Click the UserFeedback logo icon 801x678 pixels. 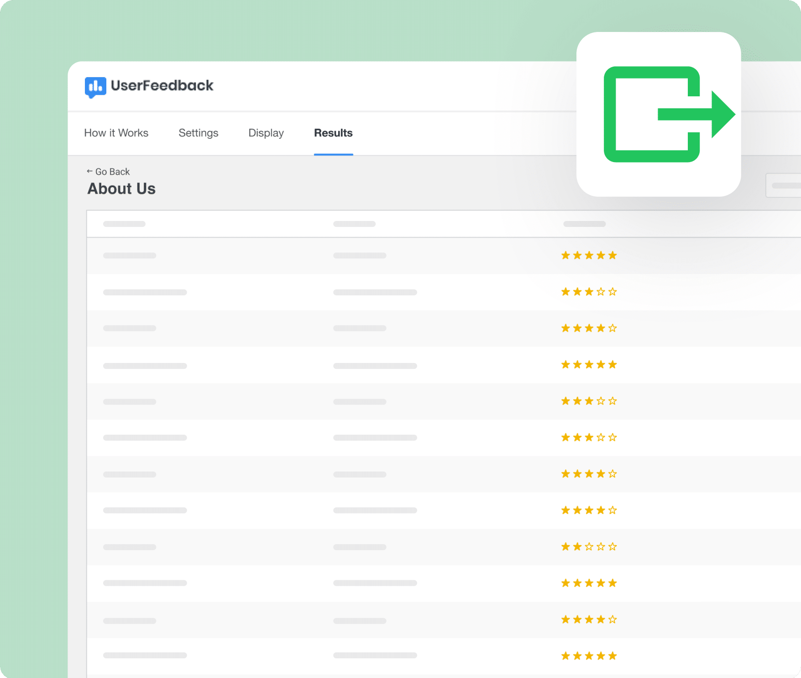[x=95, y=86]
